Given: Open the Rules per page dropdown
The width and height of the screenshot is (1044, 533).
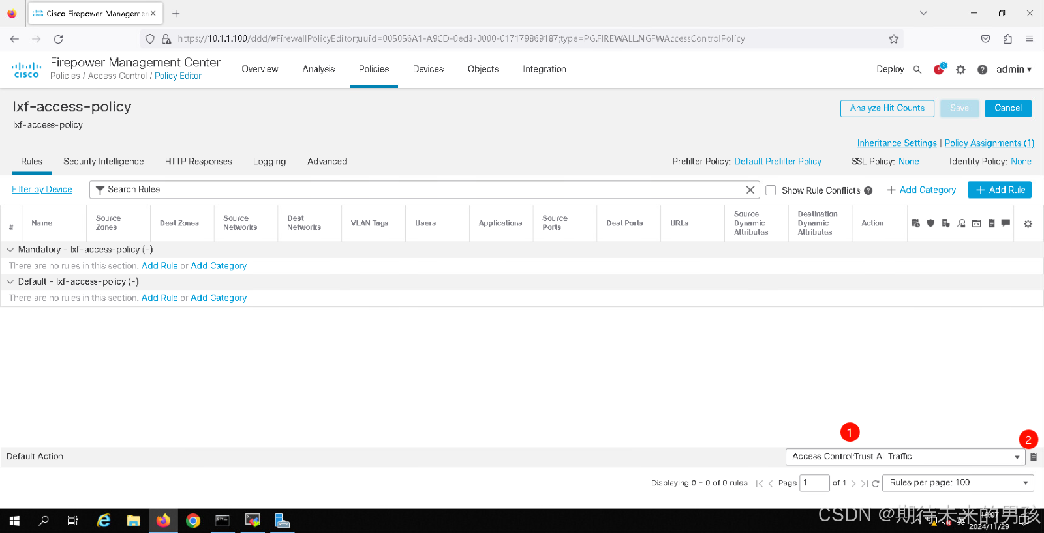Looking at the screenshot, I should click(958, 483).
